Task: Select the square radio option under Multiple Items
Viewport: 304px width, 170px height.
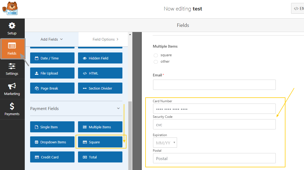Action: pos(156,55)
